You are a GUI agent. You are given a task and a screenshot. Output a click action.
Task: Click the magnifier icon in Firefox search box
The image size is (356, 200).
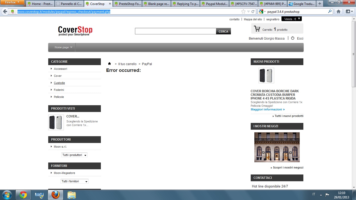tap(330, 11)
